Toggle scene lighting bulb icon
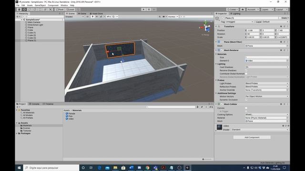Screen dimensions: 305x171 pyautogui.click(x=92, y=17)
